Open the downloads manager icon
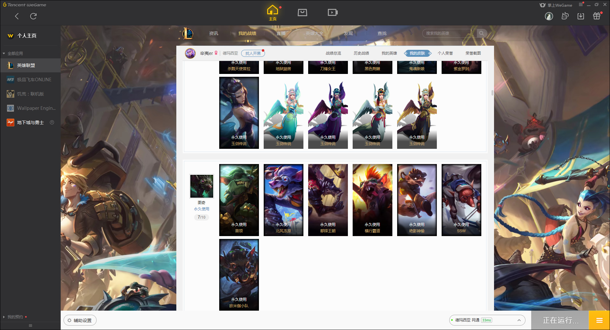This screenshot has width=610, height=330. pos(581,16)
